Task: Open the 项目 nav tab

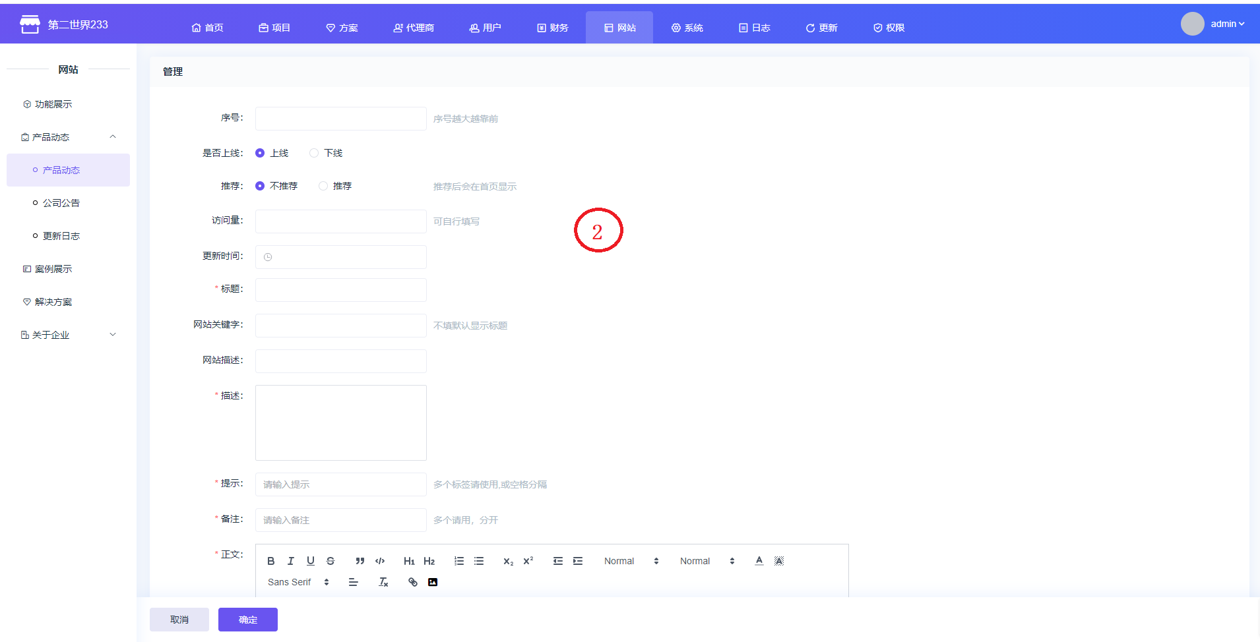Action: [274, 28]
